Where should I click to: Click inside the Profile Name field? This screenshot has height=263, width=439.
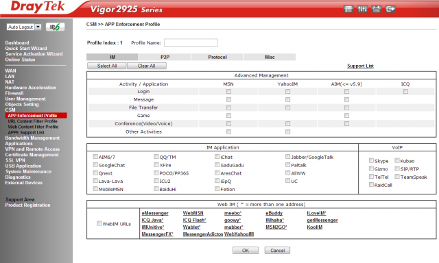pyautogui.click(x=191, y=42)
